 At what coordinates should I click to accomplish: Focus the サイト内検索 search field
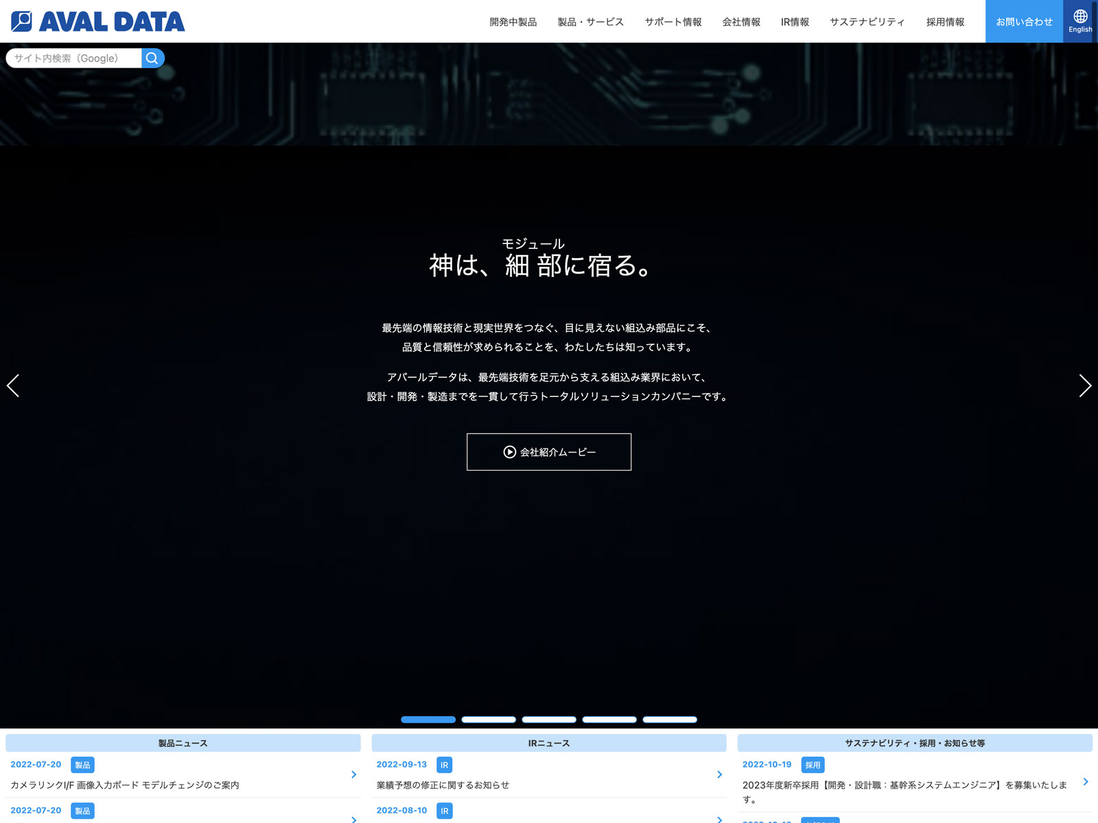tap(74, 58)
